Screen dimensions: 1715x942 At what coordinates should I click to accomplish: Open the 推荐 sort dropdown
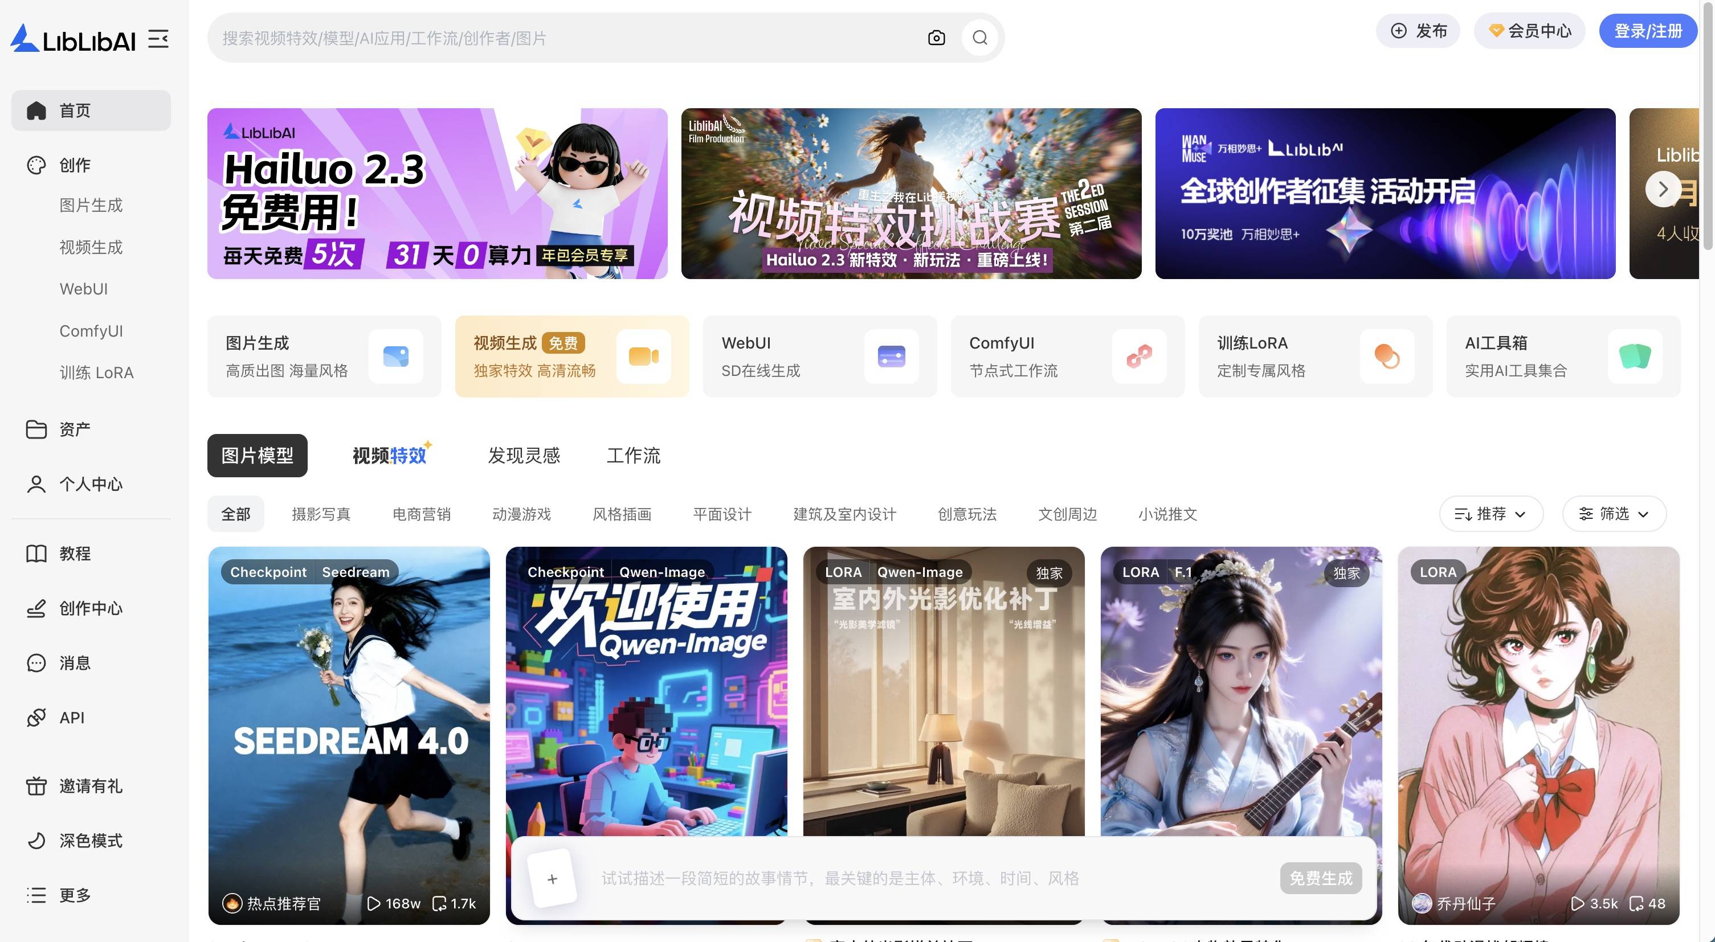tap(1491, 513)
